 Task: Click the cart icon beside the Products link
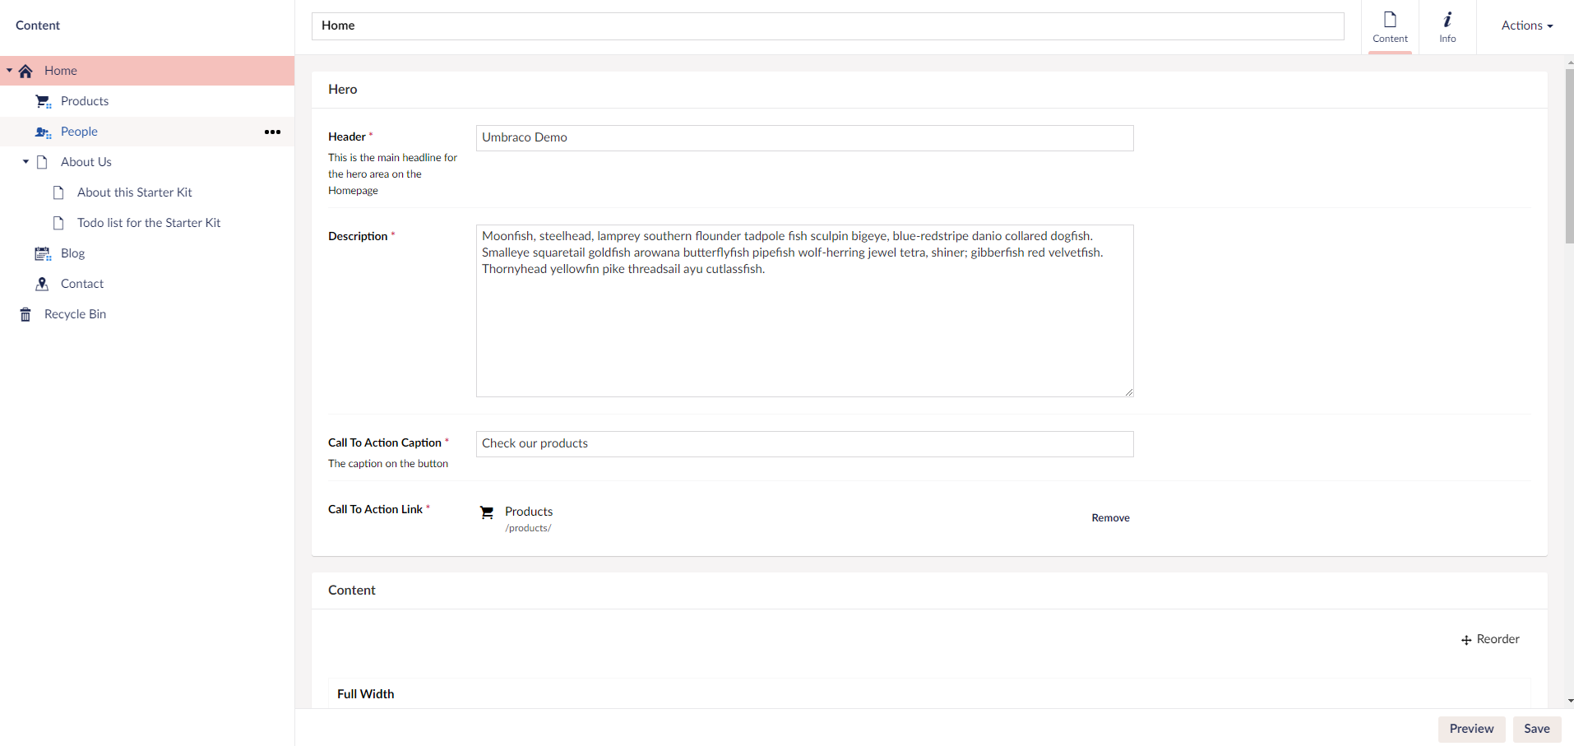[x=488, y=512]
